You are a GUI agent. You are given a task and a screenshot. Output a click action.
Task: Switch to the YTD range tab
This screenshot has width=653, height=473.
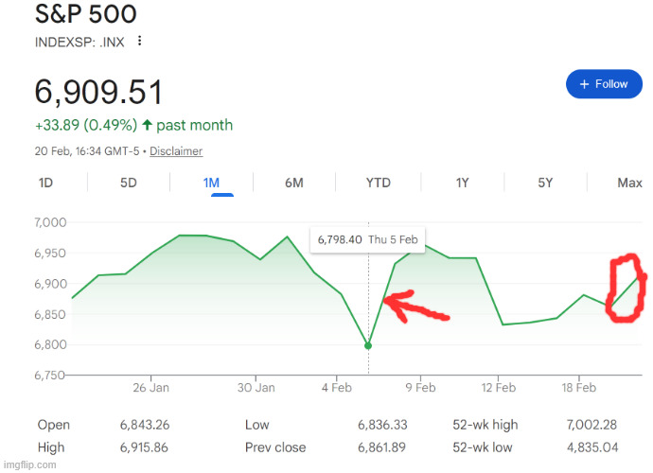point(379,183)
